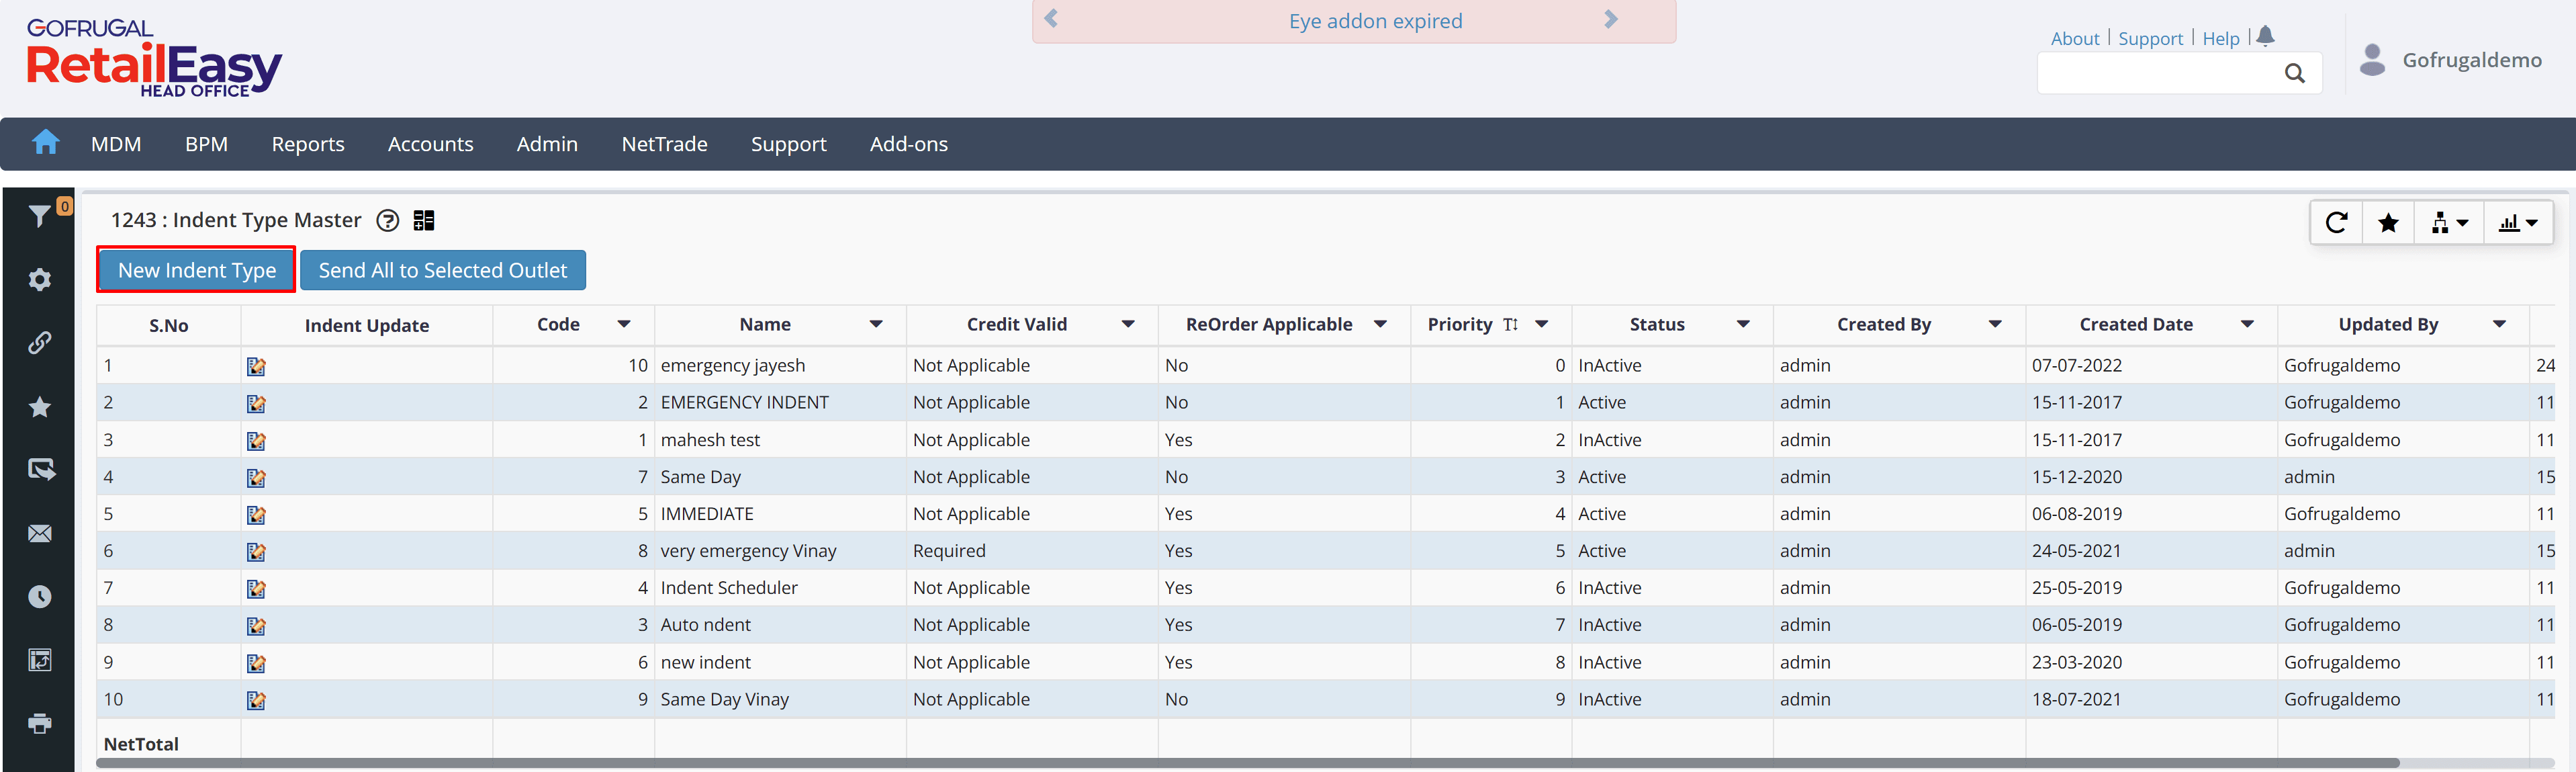Screen dimensions: 2576x772
Task: Go to the Home icon in navbar
Action: point(45,142)
